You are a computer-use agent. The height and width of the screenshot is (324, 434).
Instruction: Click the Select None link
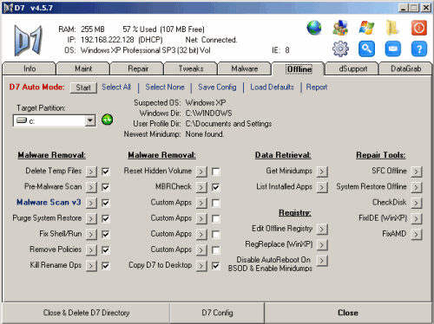165,87
